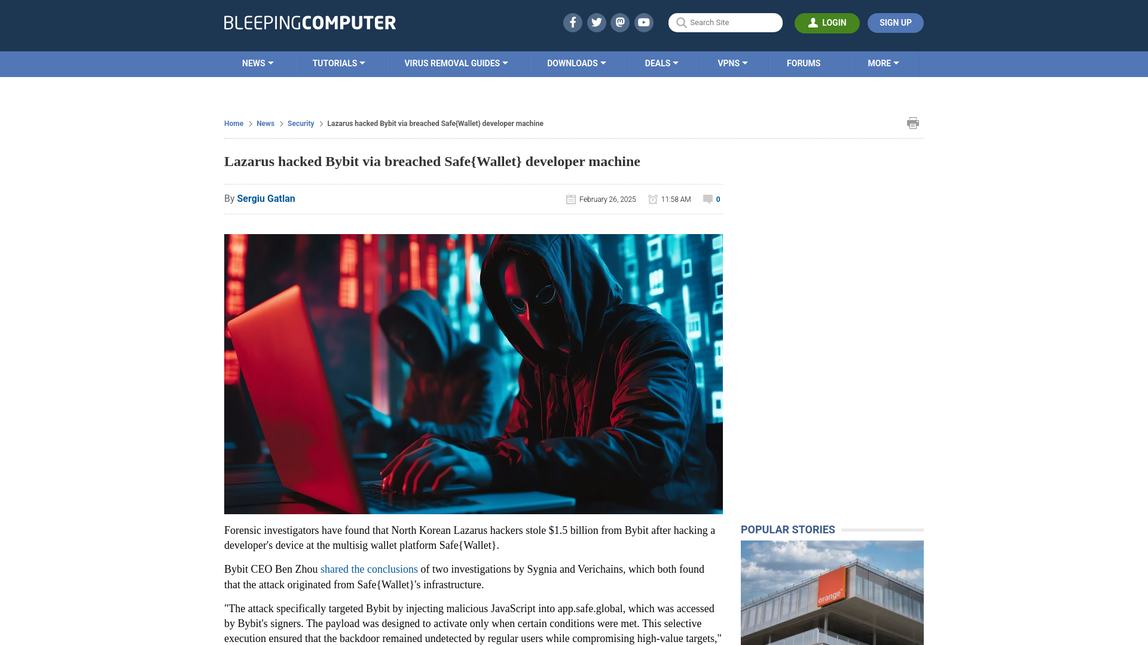Click the BleepingComputer Facebook icon
Screen dimensions: 1148x645
(572, 22)
